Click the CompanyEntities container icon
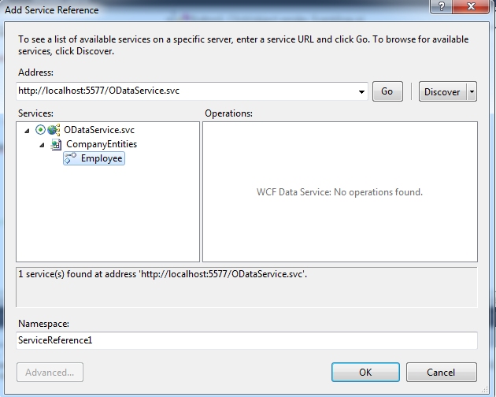Screen dimensions: 496x397 coord(56,144)
